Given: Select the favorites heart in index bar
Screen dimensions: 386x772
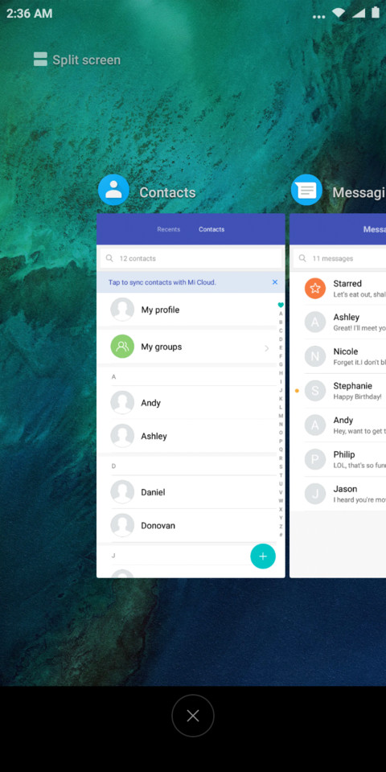Looking at the screenshot, I should point(281,306).
